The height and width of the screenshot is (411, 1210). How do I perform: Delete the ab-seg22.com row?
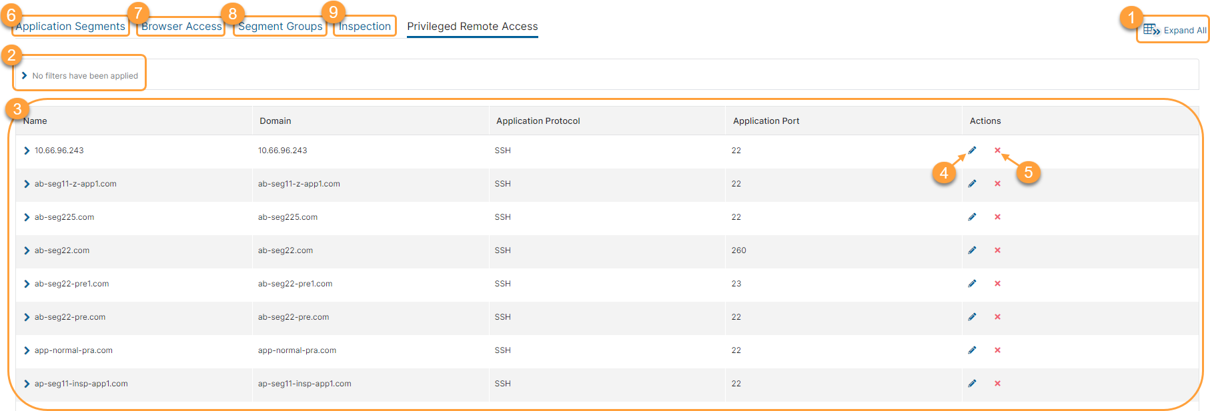[997, 250]
